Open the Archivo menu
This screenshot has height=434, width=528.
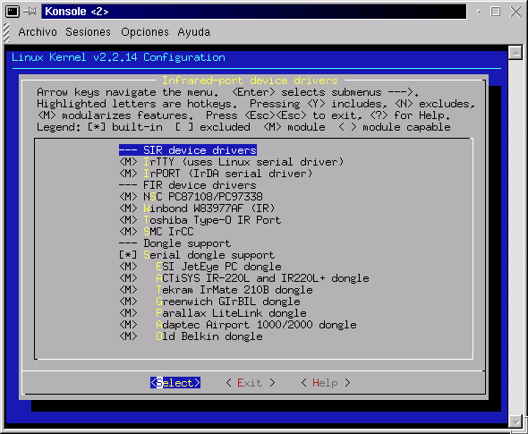click(x=38, y=32)
